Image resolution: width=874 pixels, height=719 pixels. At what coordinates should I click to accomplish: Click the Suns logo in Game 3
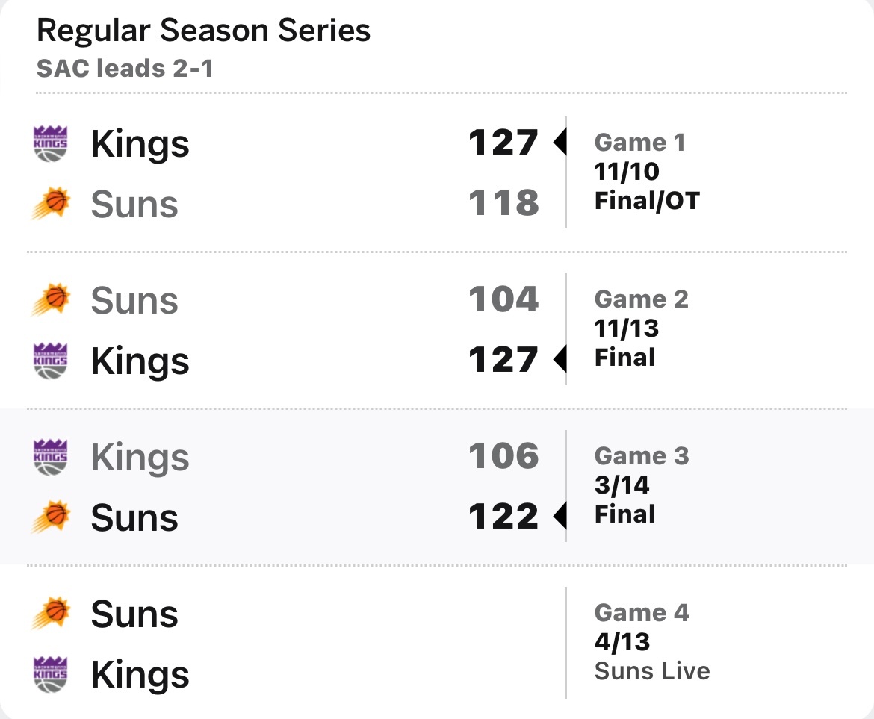50,517
